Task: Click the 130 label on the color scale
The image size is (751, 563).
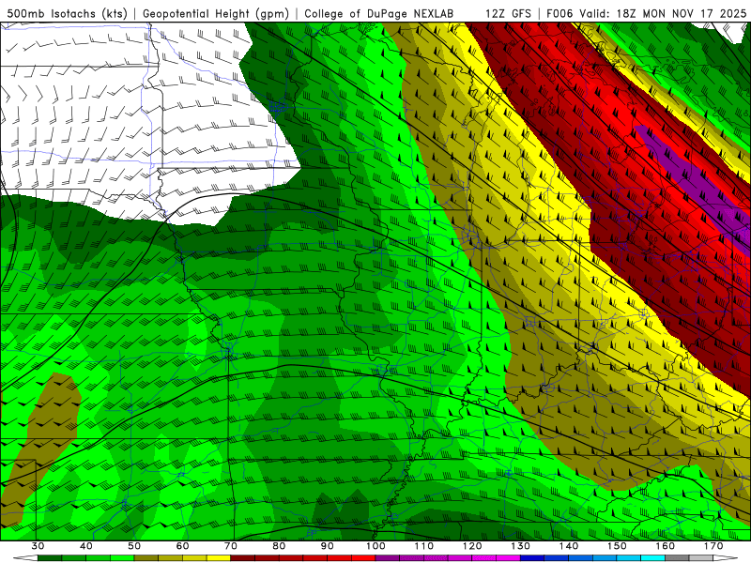Action: [x=521, y=546]
